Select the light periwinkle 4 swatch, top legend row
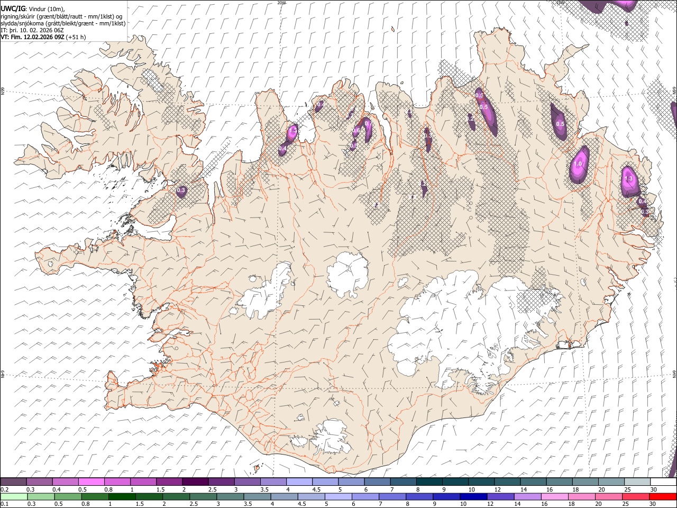 pos(299,482)
